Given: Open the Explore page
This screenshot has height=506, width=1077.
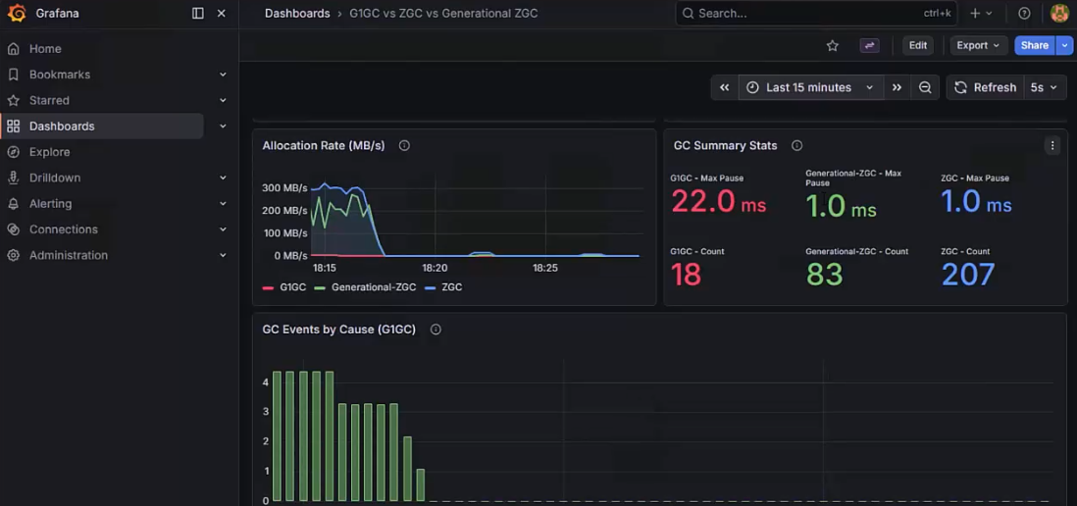Looking at the screenshot, I should (49, 152).
